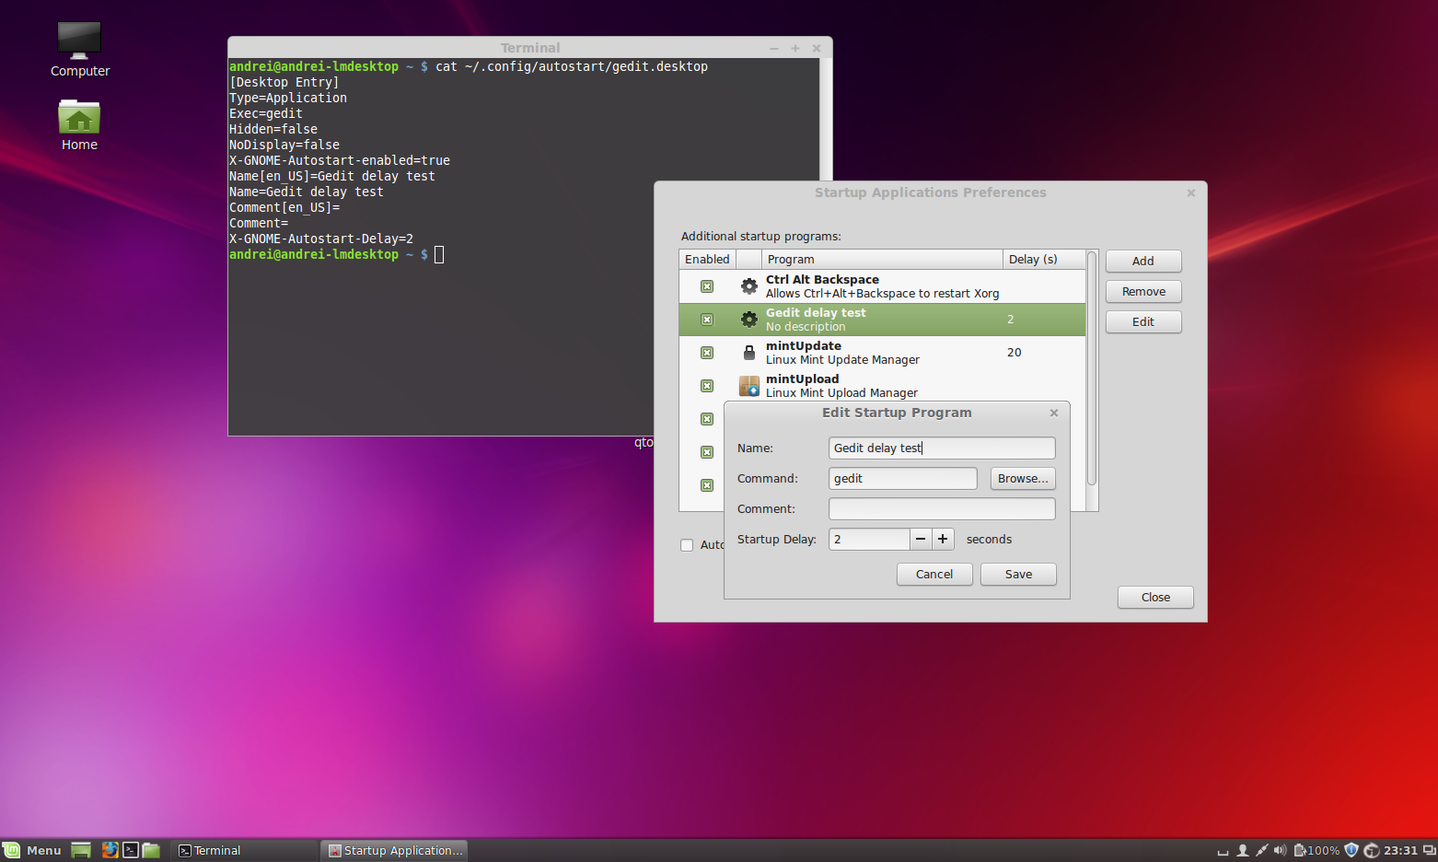1438x862 pixels.
Task: Click the gear icon beside Gedit delay test
Action: pyautogui.click(x=748, y=319)
